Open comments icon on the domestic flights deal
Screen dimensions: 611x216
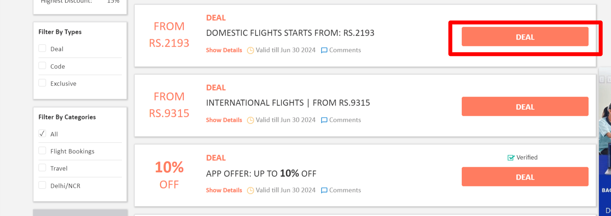324,50
